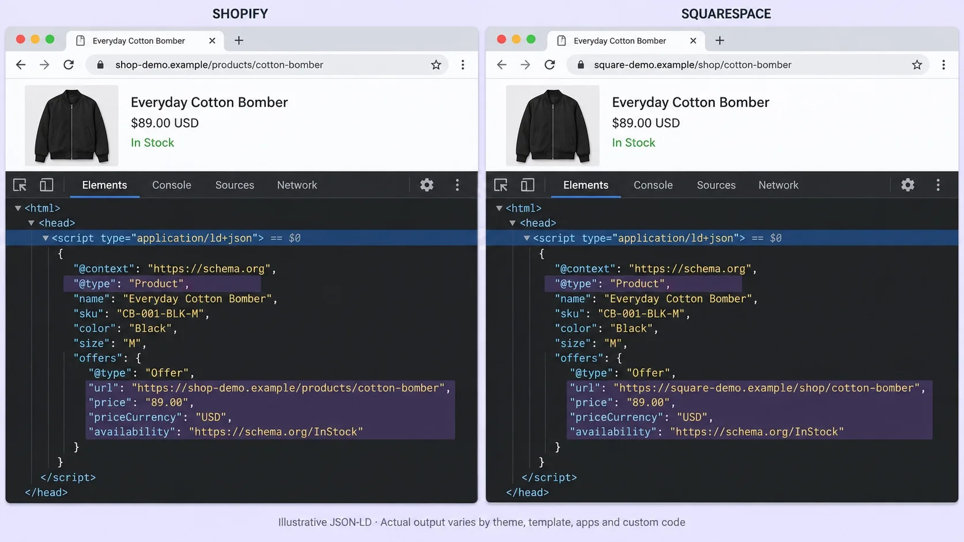Click the page icon on the Shopify browser tab
This screenshot has height=542, width=964.
click(81, 40)
